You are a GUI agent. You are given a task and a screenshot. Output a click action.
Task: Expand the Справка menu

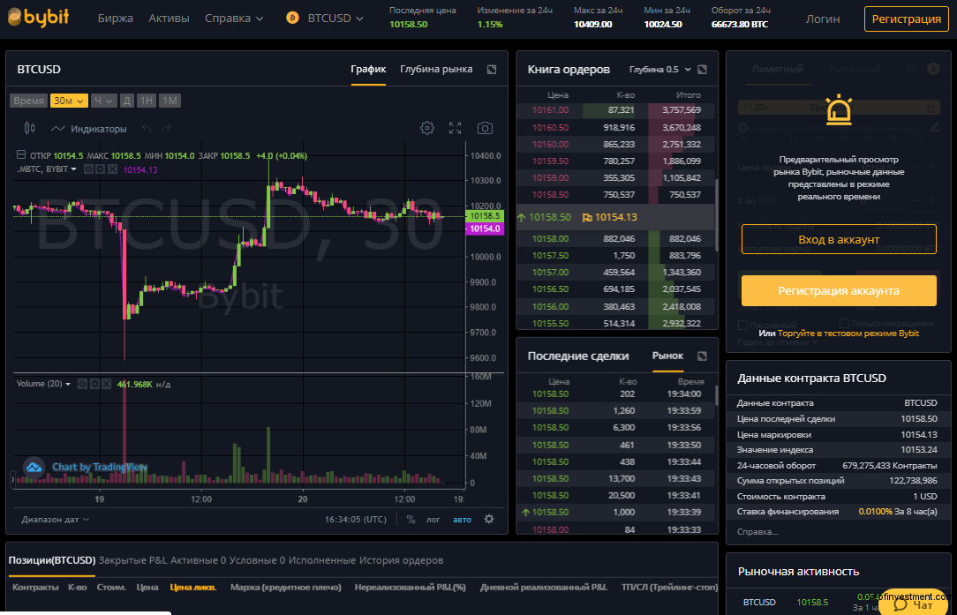click(234, 18)
